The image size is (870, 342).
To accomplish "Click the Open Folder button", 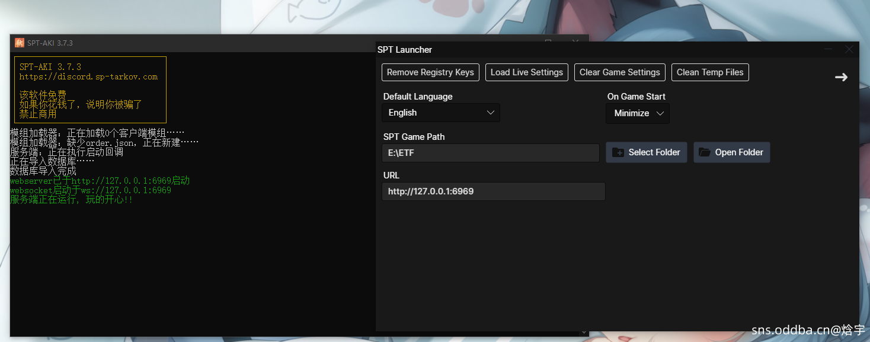I will click(x=732, y=152).
